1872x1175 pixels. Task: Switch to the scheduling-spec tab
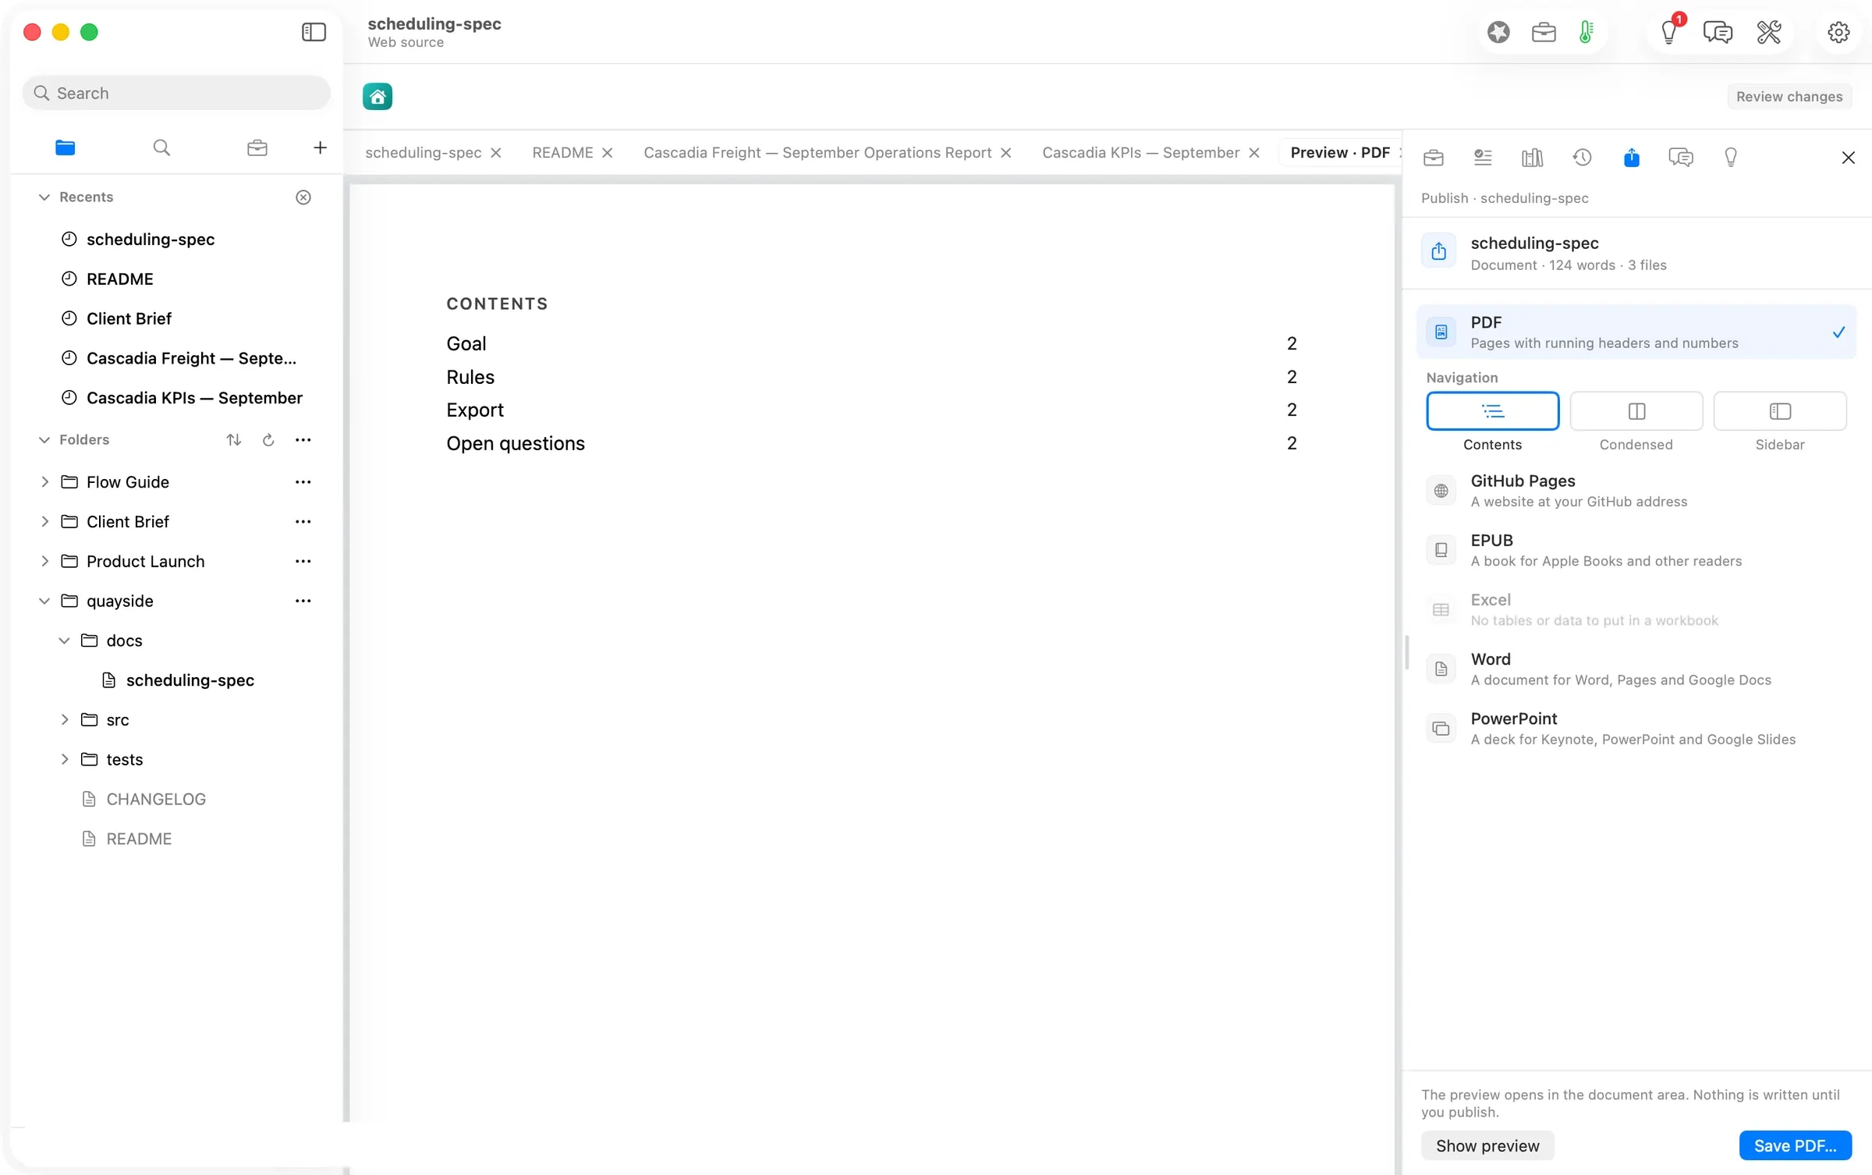424,153
